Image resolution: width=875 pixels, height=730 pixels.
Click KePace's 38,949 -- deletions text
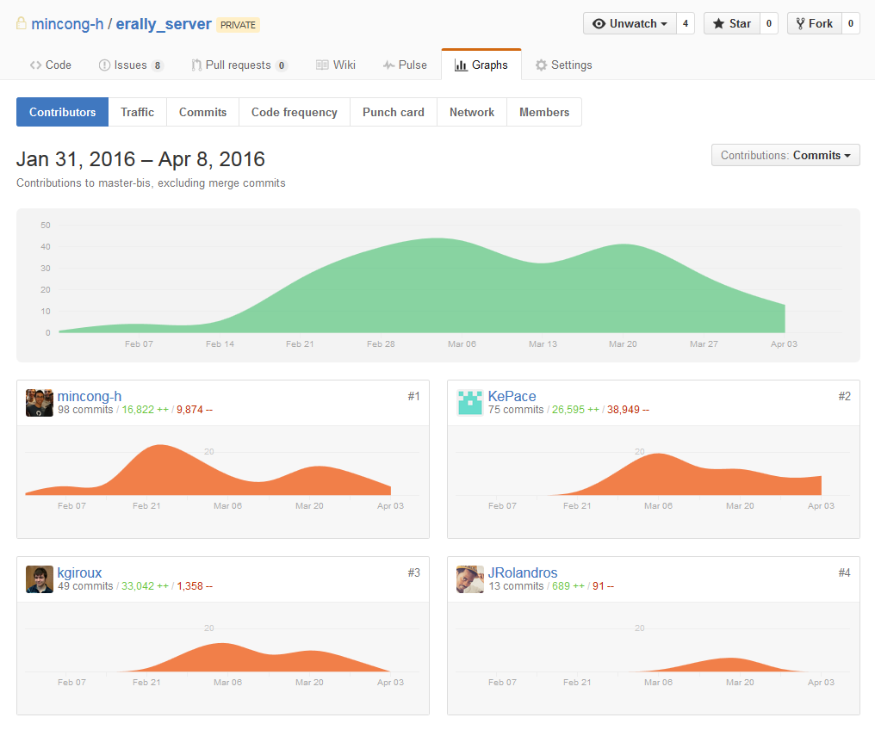(628, 410)
